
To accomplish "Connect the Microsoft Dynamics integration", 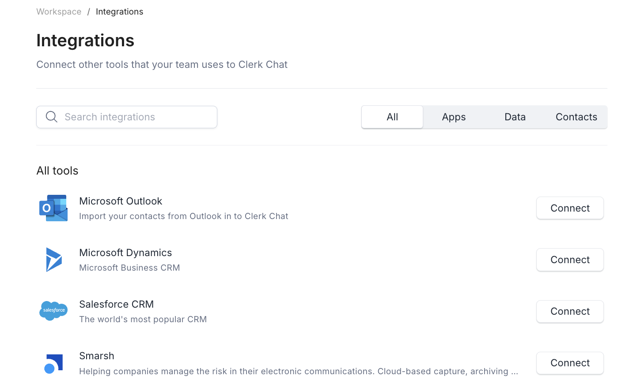I will point(570,260).
